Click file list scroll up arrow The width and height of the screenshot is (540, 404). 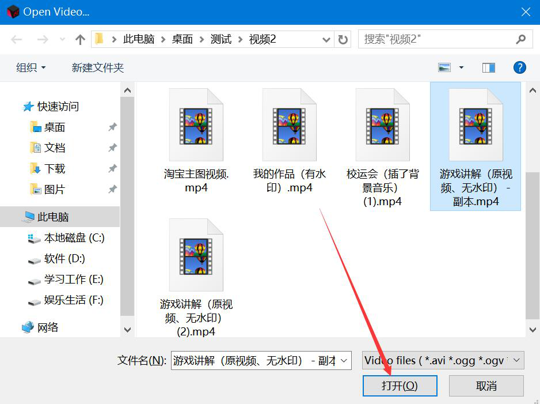tap(533, 90)
